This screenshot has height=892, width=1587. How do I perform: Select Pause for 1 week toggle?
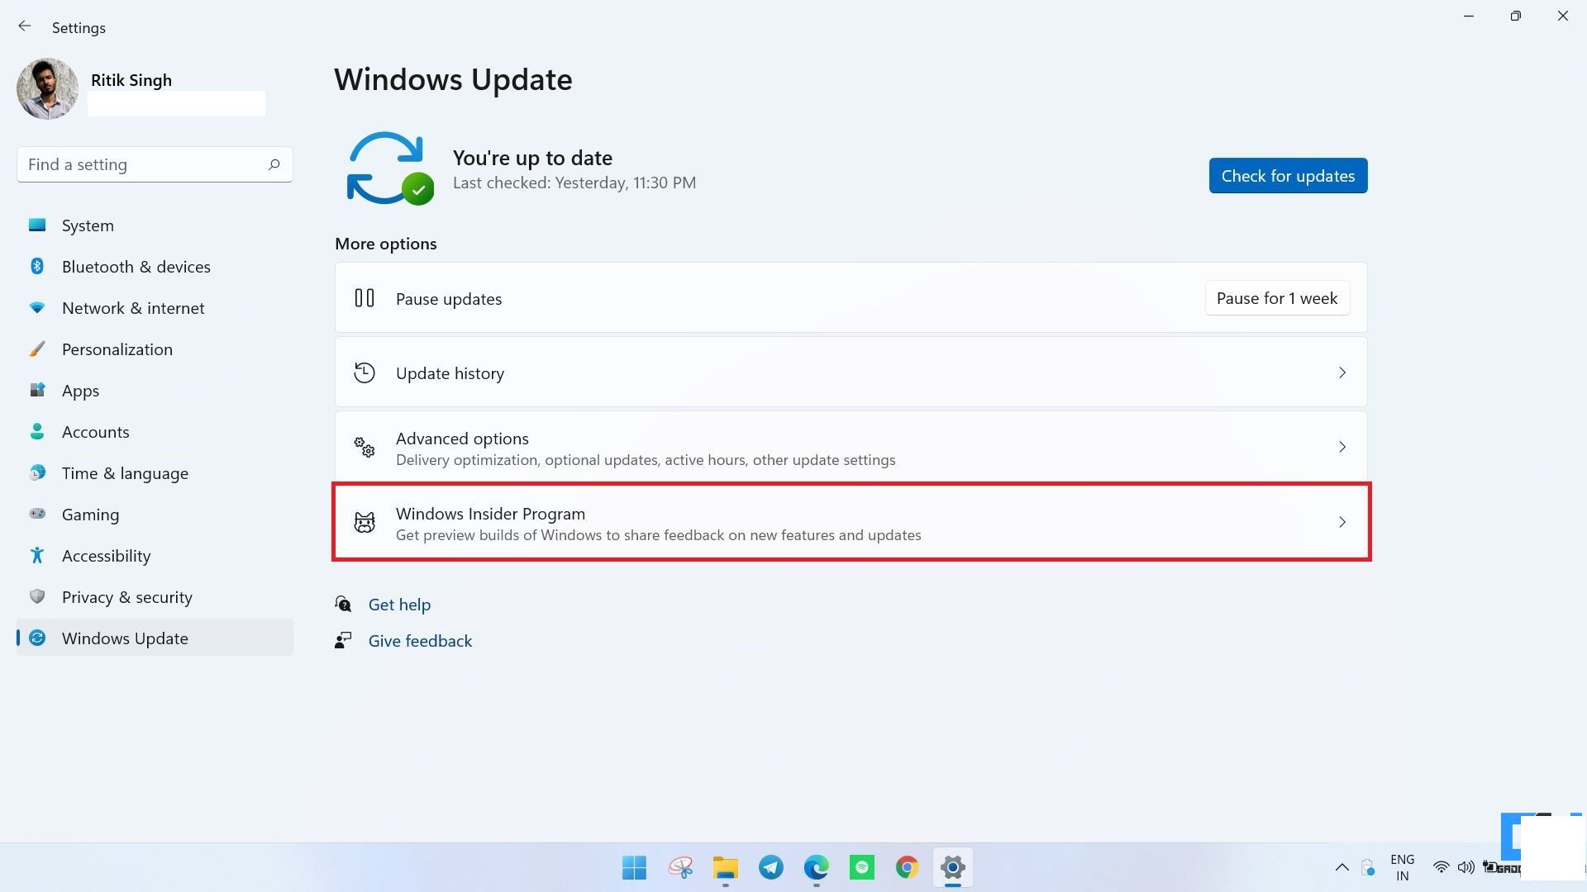pos(1277,297)
